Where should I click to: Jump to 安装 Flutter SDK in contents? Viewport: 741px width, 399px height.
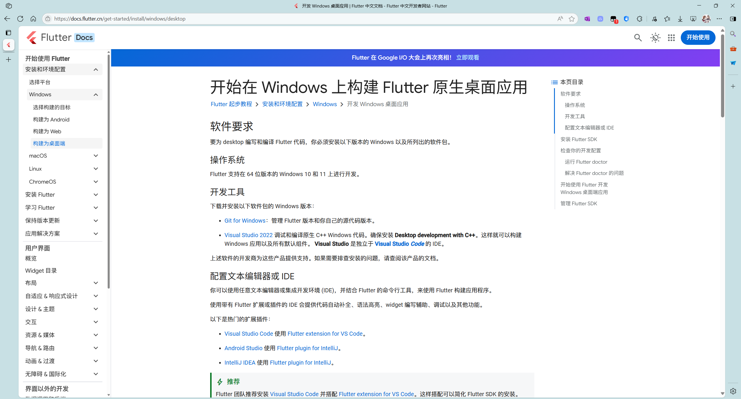(579, 139)
